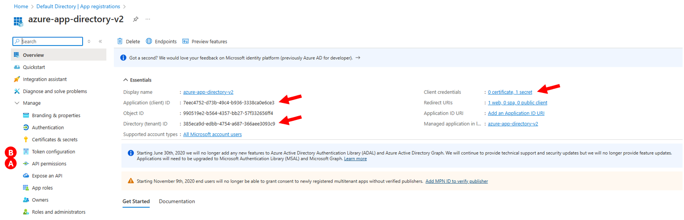Click the feedback banner info icon
The height and width of the screenshot is (220, 684).
pyautogui.click(x=123, y=57)
